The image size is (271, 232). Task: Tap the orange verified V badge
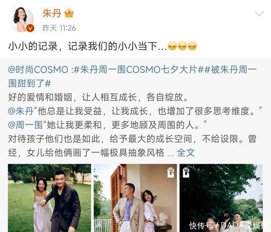point(30,28)
